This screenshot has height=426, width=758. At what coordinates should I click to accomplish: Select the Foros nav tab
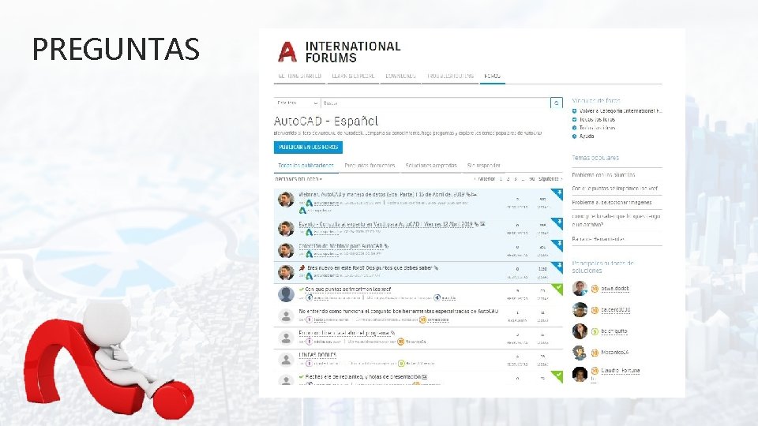pyautogui.click(x=492, y=77)
